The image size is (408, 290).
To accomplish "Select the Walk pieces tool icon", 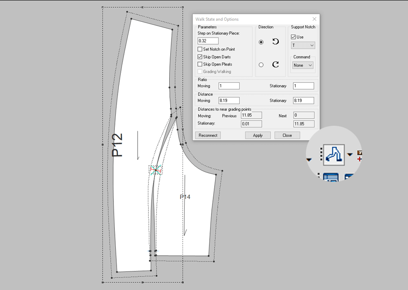I will [334, 154].
